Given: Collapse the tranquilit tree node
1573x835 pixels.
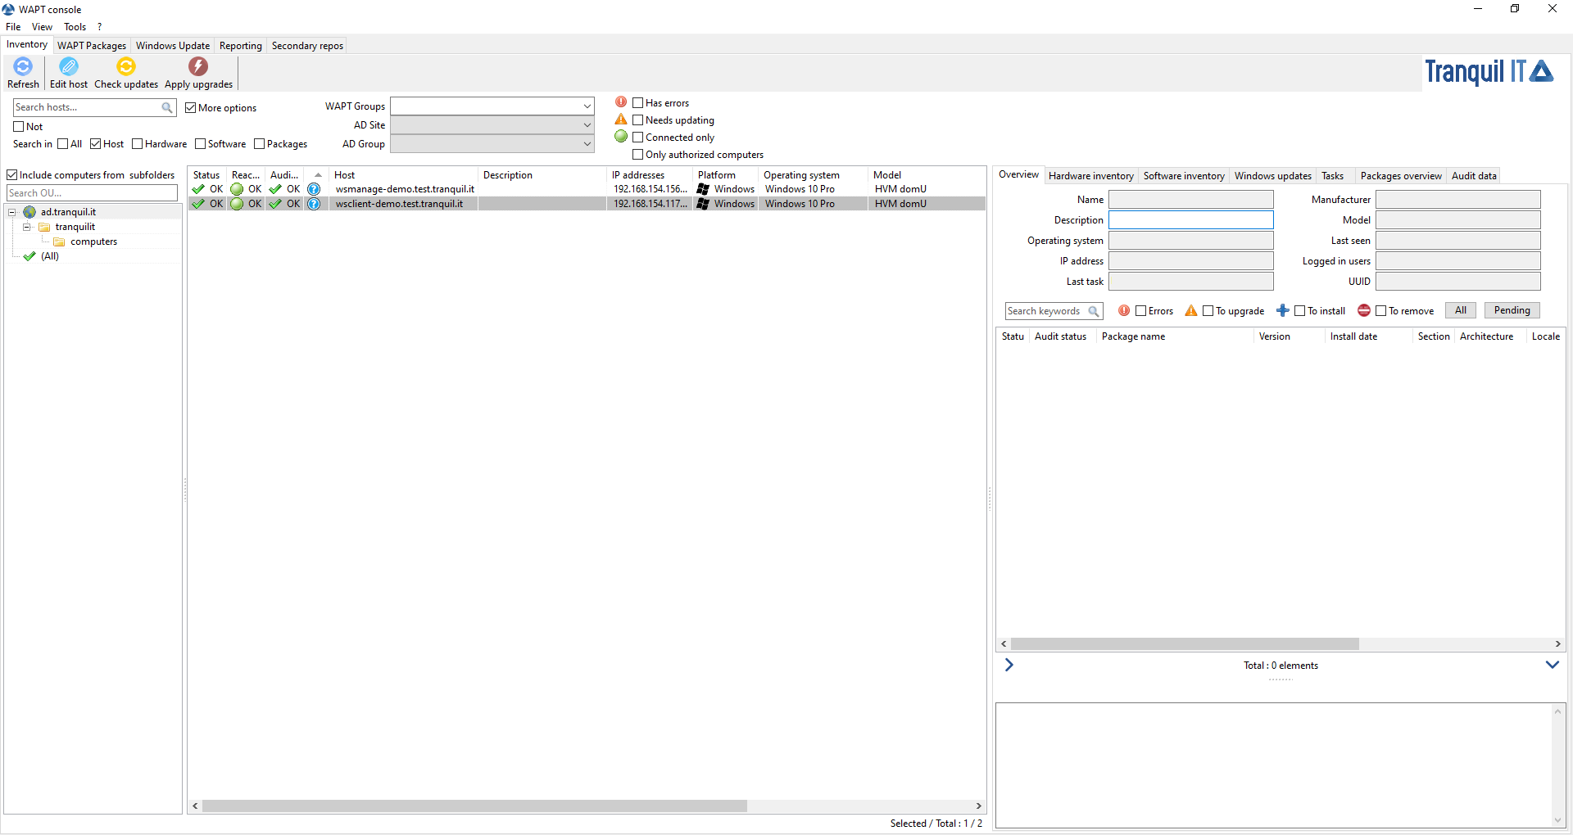Looking at the screenshot, I should pyautogui.click(x=27, y=227).
